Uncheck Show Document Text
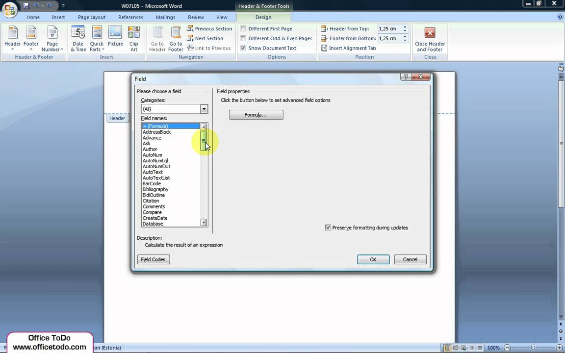 (243, 48)
